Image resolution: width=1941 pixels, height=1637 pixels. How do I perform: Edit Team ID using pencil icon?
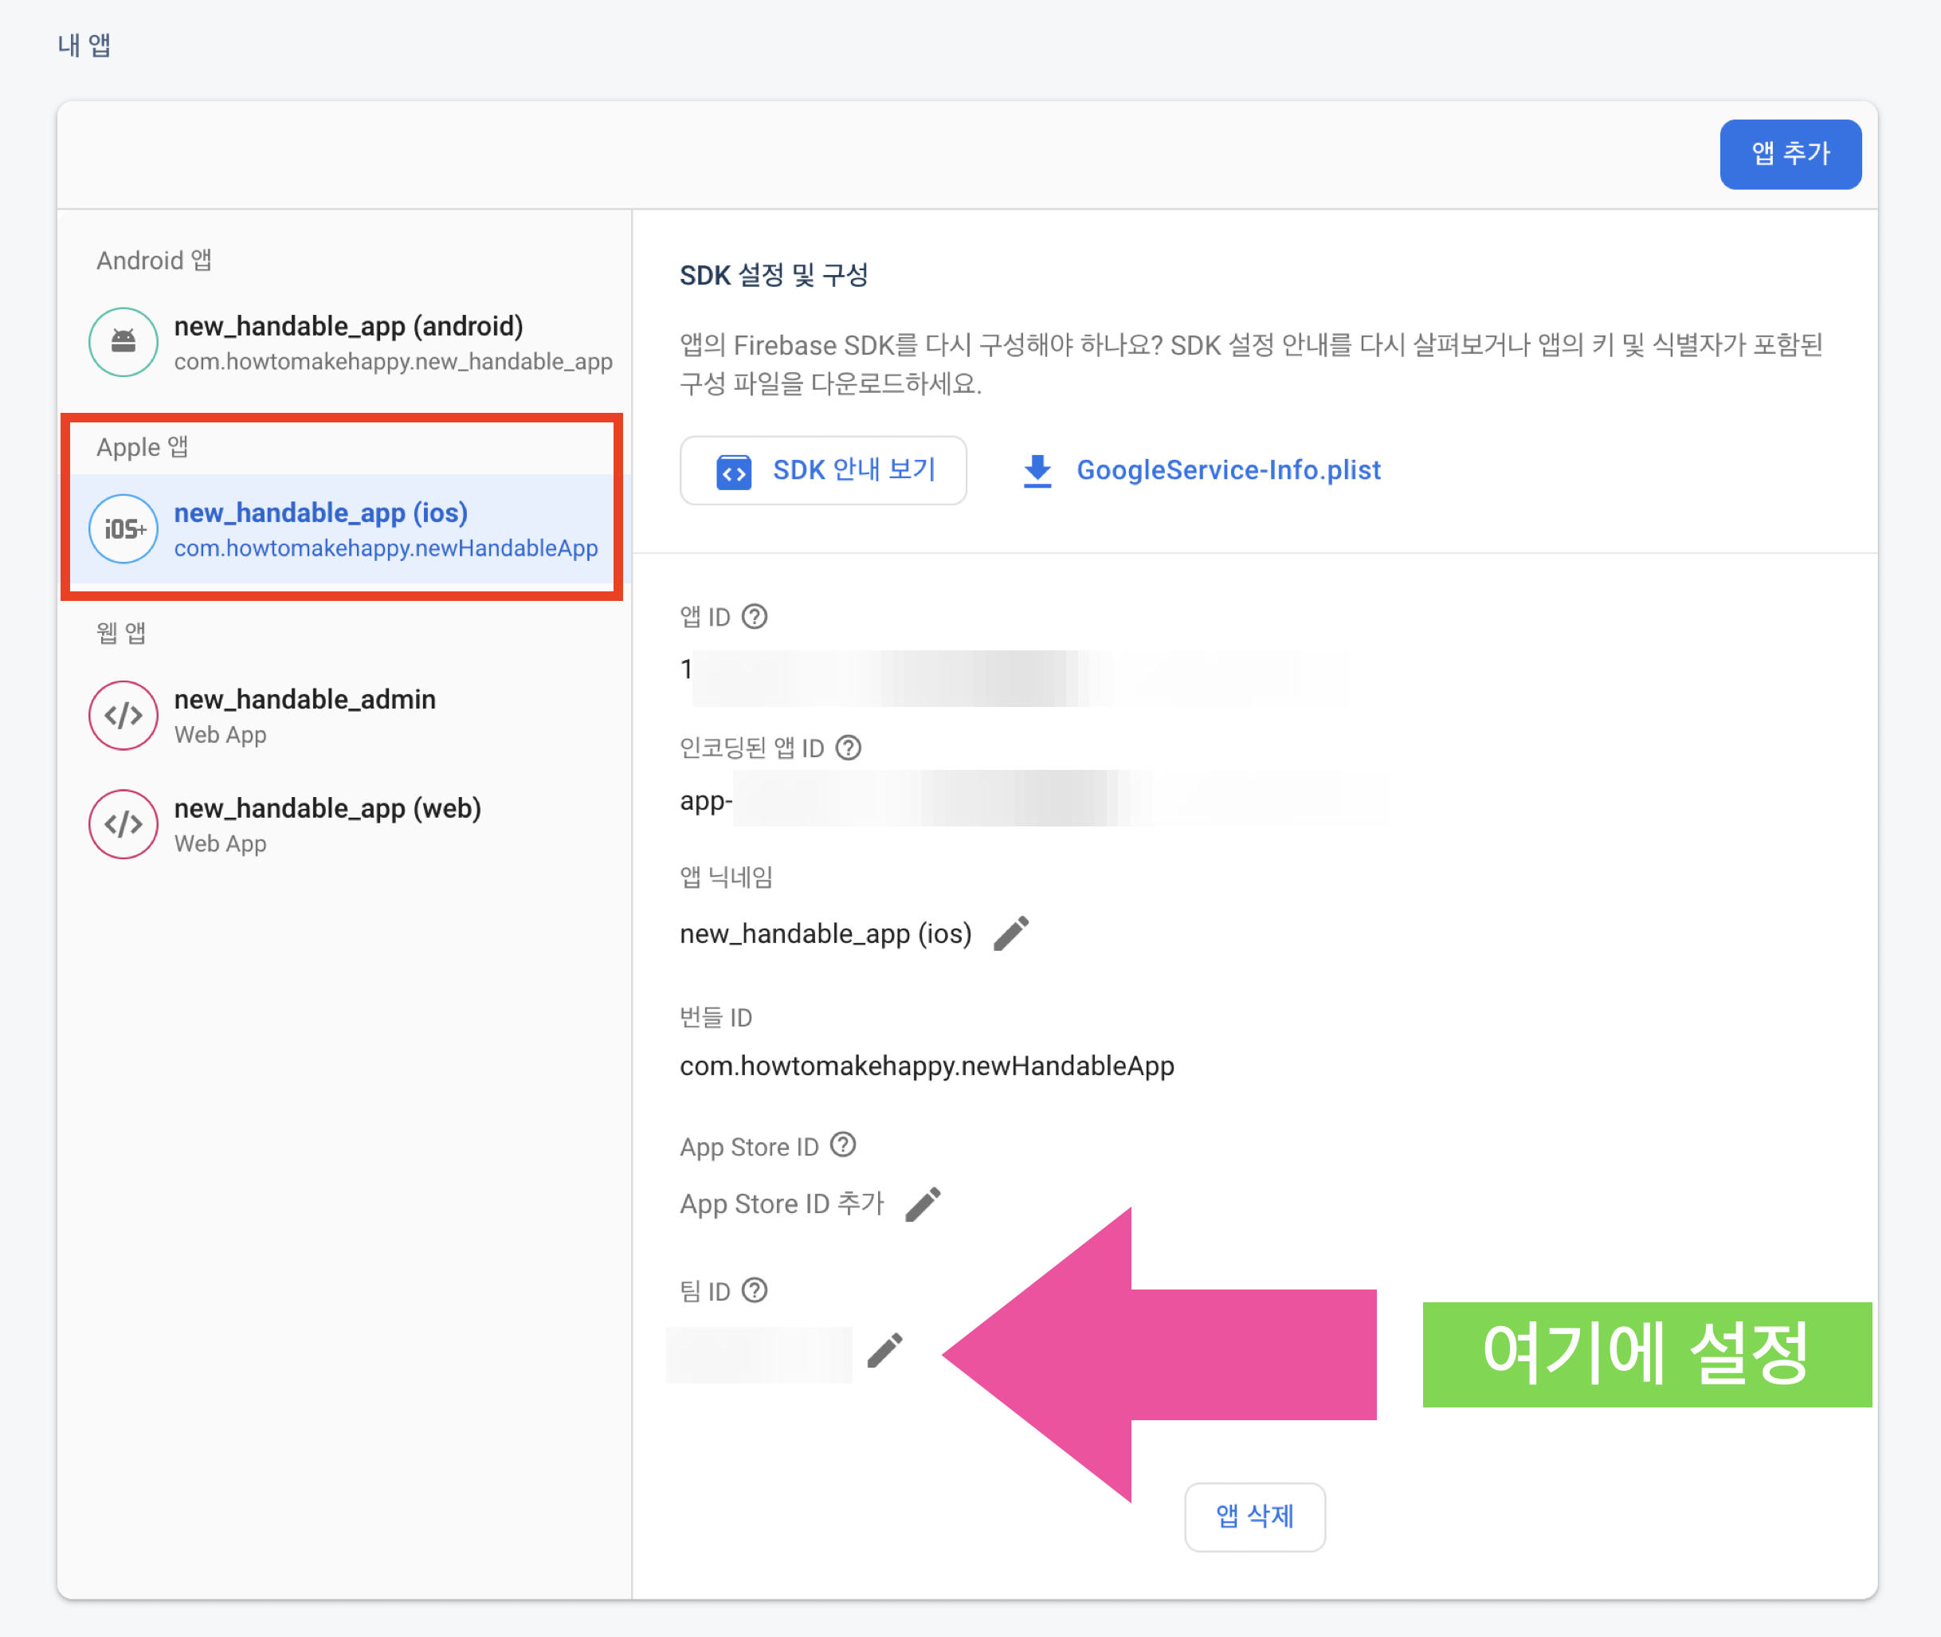click(x=885, y=1351)
